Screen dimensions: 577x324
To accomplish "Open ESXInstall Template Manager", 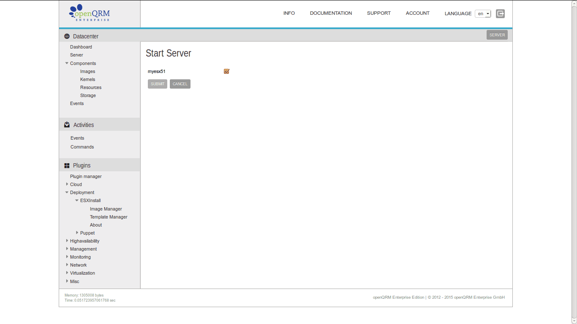I will (x=109, y=217).
